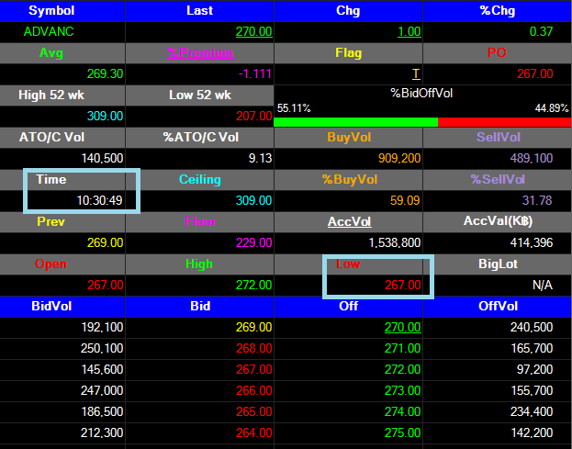Click the OffVol column header

point(498,306)
